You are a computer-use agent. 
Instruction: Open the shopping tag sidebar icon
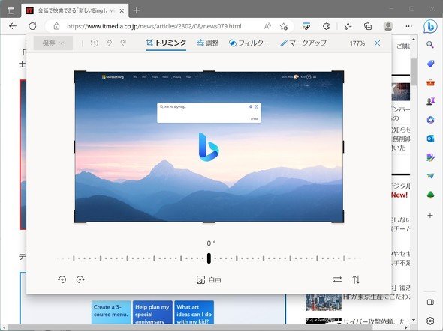point(430,64)
